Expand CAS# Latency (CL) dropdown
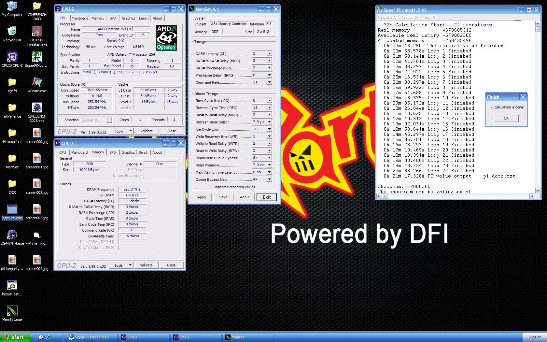This screenshot has height=342, width=547. click(x=269, y=53)
